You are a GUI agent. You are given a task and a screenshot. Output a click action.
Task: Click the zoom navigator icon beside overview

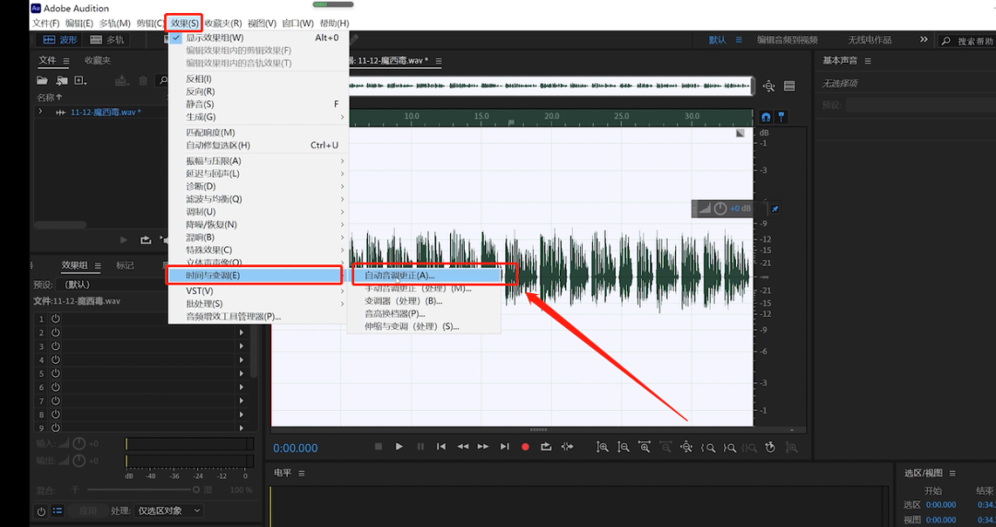769,87
